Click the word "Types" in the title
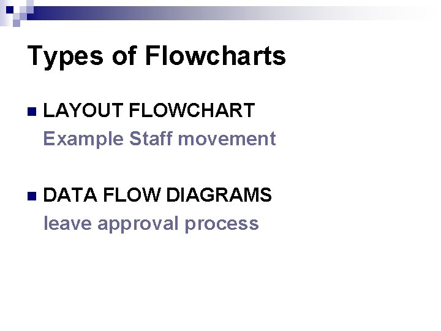Screen dimensions: 441x331 (x=64, y=56)
